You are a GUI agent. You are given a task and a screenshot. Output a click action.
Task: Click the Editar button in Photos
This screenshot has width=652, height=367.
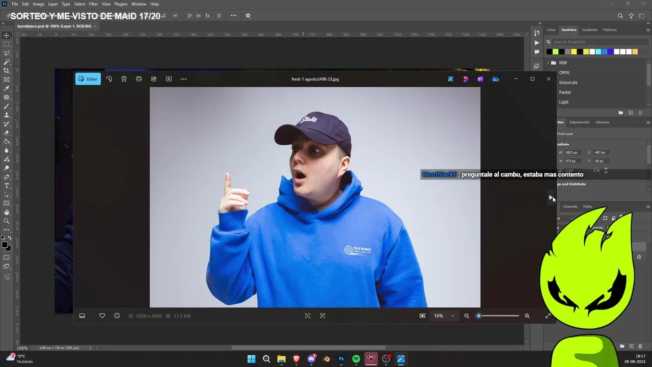click(x=88, y=79)
